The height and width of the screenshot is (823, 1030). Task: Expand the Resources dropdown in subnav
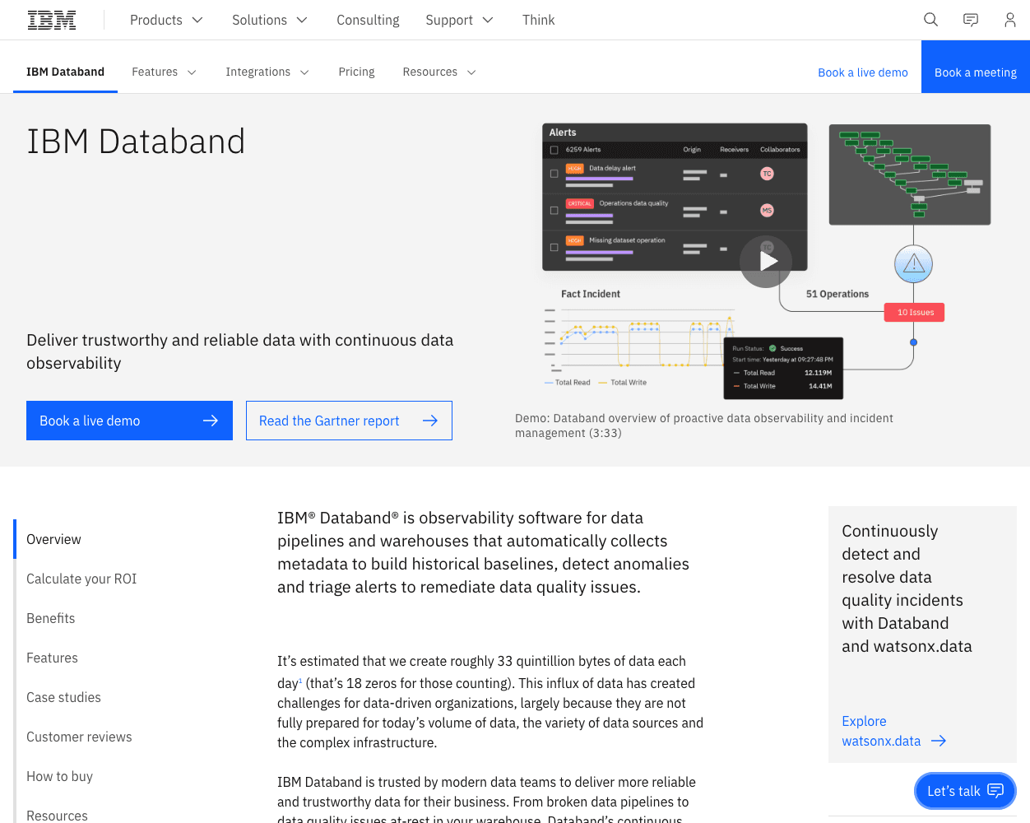coord(439,72)
